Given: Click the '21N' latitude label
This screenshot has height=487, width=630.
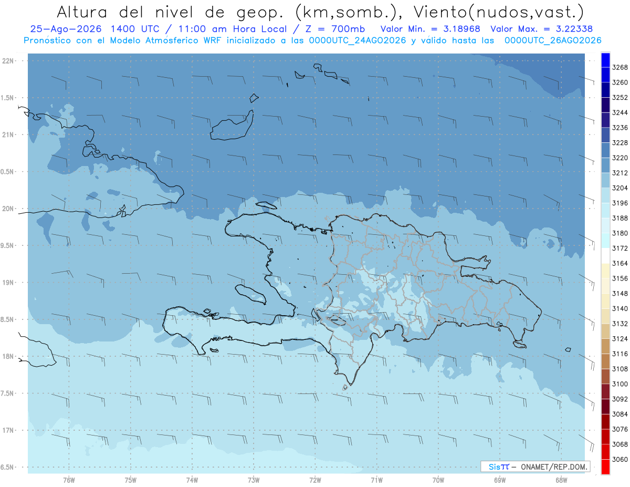Looking at the screenshot, I should point(9,135).
